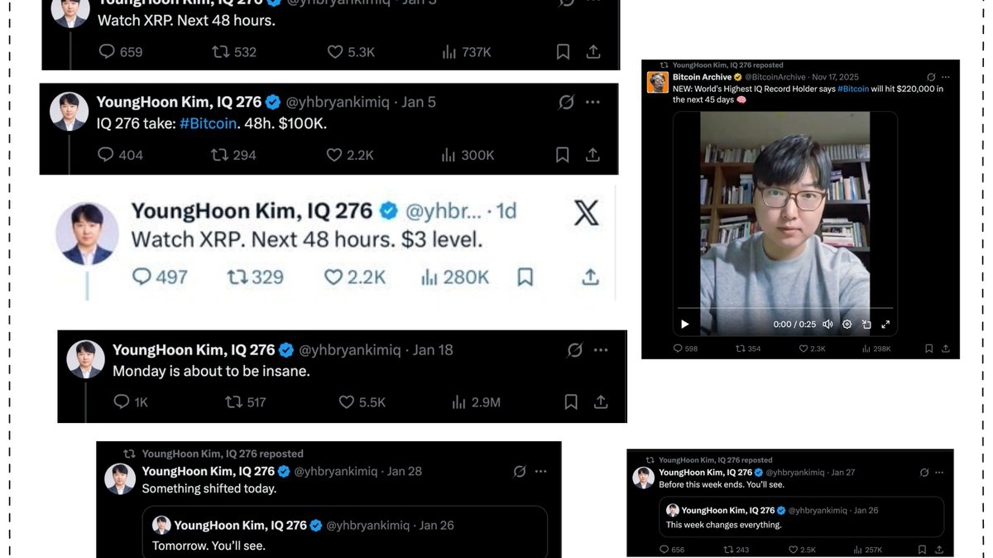Open avatar on the white XRP $3 tweet
Screen dimensions: 993x558
click(87, 233)
